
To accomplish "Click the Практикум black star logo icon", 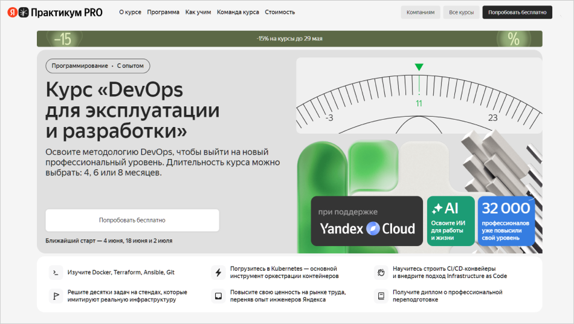I will tap(24, 13).
